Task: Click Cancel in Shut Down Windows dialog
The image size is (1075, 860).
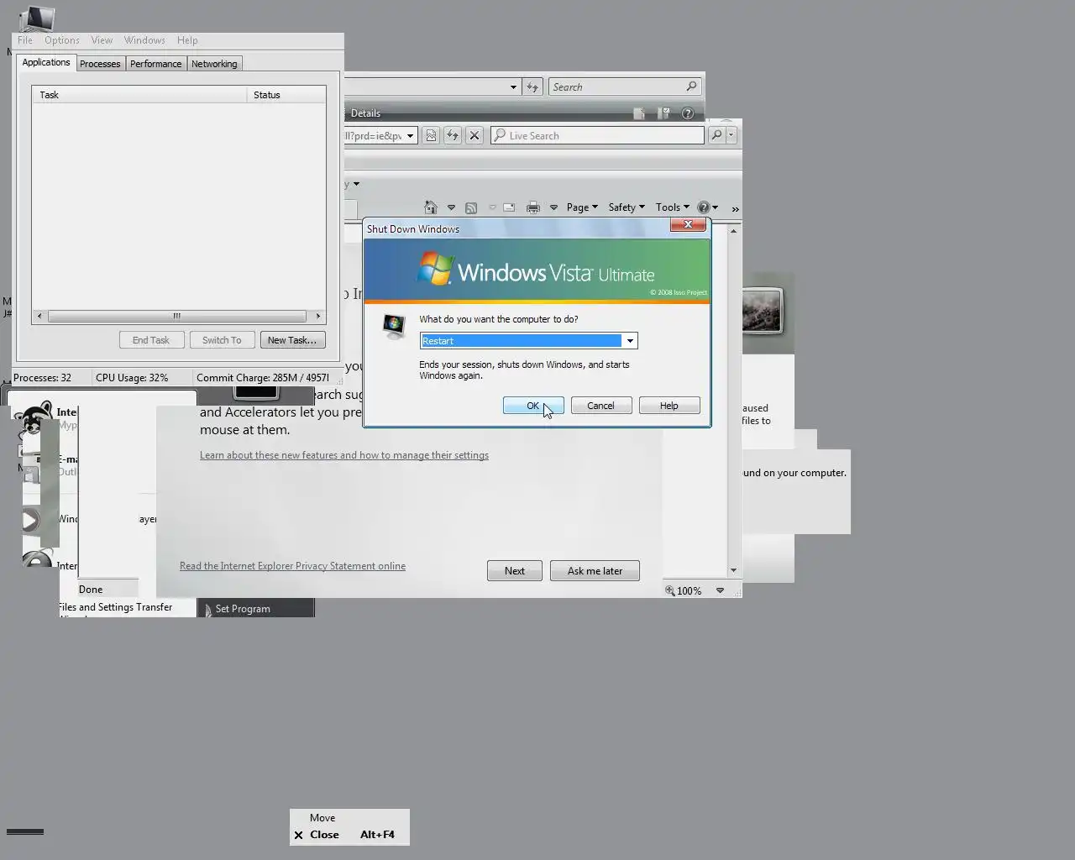Action: 601,406
